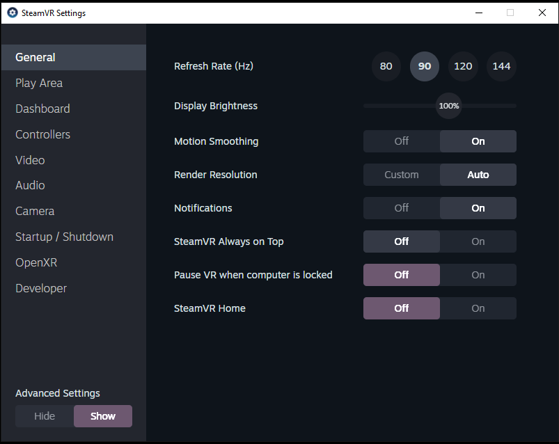Click the SteamVR logo icon in title bar
559x444 pixels.
[13, 13]
